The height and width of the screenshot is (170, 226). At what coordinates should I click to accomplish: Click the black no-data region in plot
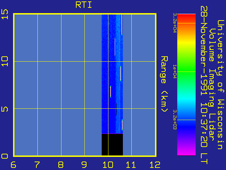(x=112, y=144)
